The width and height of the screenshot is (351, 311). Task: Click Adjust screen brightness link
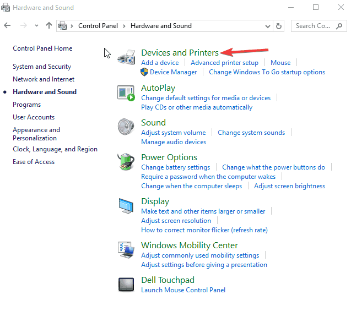289,186
